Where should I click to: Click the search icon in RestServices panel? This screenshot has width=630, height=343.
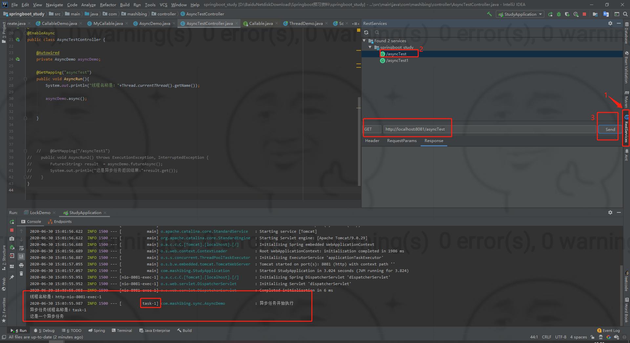pos(377,32)
